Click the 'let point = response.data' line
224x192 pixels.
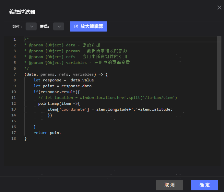(62, 86)
